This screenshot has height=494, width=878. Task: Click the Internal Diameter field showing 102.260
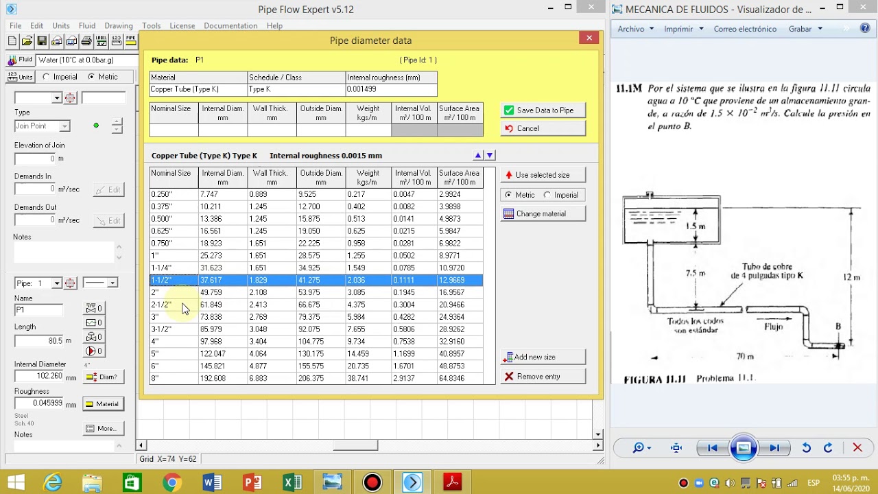point(39,376)
